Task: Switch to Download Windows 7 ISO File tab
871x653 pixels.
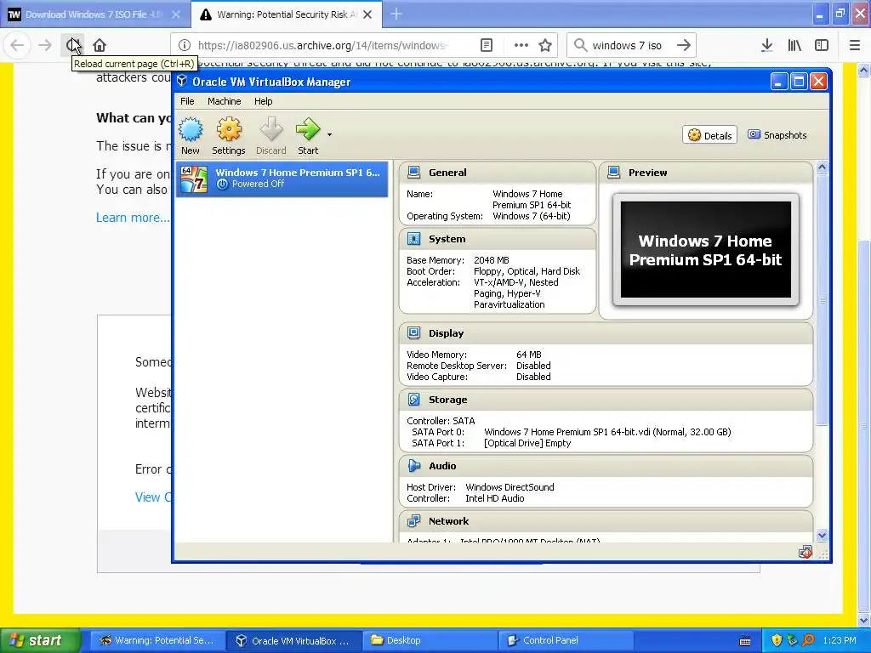Action: pyautogui.click(x=94, y=14)
